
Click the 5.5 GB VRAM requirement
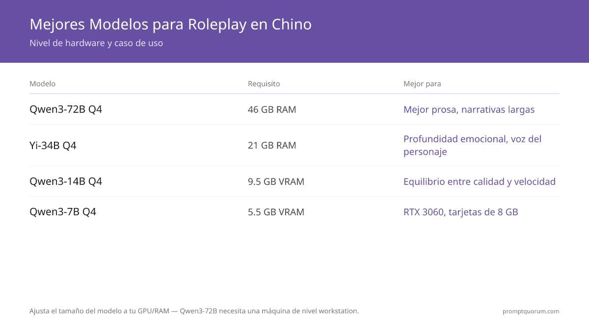pos(276,212)
